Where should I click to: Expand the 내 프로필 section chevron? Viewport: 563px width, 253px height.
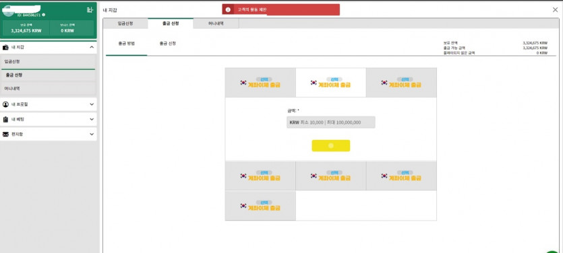coord(92,104)
